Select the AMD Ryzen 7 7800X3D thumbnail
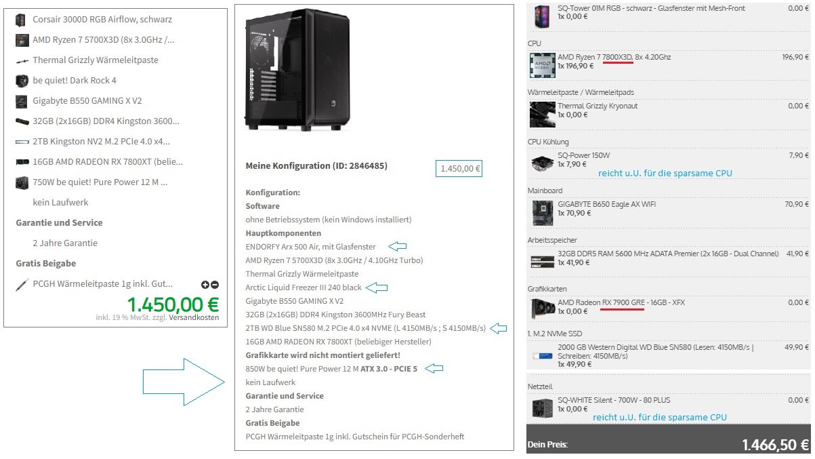Image resolution: width=815 pixels, height=459 pixels. coord(542,65)
